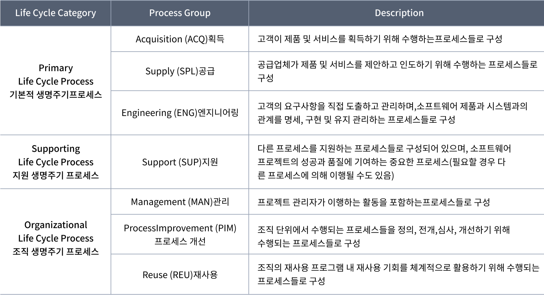Select the last Description body cell
Image resolution: width=544 pixels, height=295 pixels.
pos(396,274)
